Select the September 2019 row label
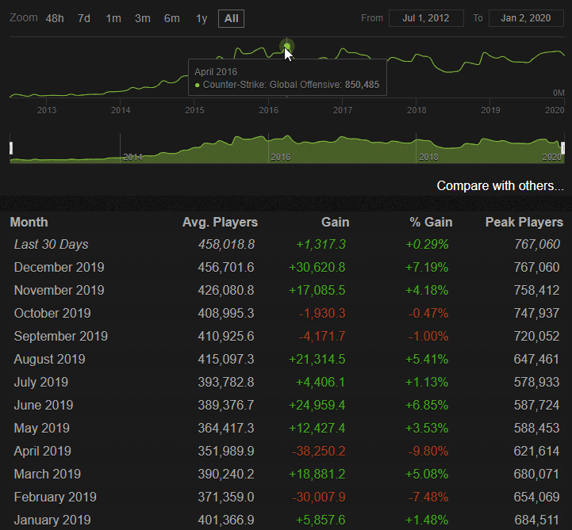572x530 pixels. (x=61, y=336)
